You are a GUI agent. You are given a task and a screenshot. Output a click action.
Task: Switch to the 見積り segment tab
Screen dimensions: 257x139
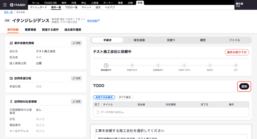point(171,40)
